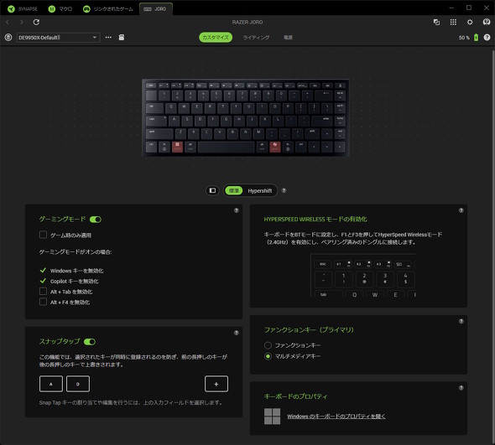The image size is (495, 445).
Task: Click the refresh icon in the navigation bar
Action: point(36,22)
